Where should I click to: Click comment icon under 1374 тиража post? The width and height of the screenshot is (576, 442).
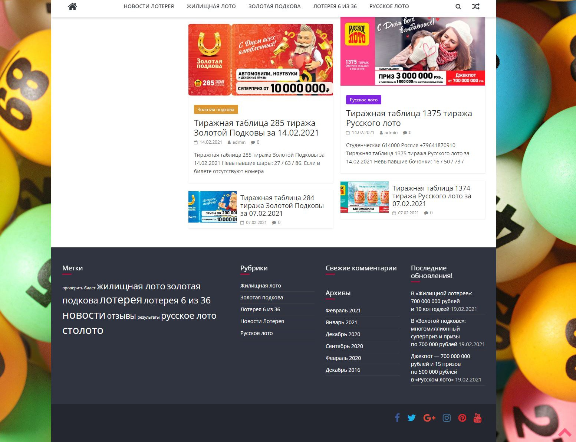tap(426, 213)
